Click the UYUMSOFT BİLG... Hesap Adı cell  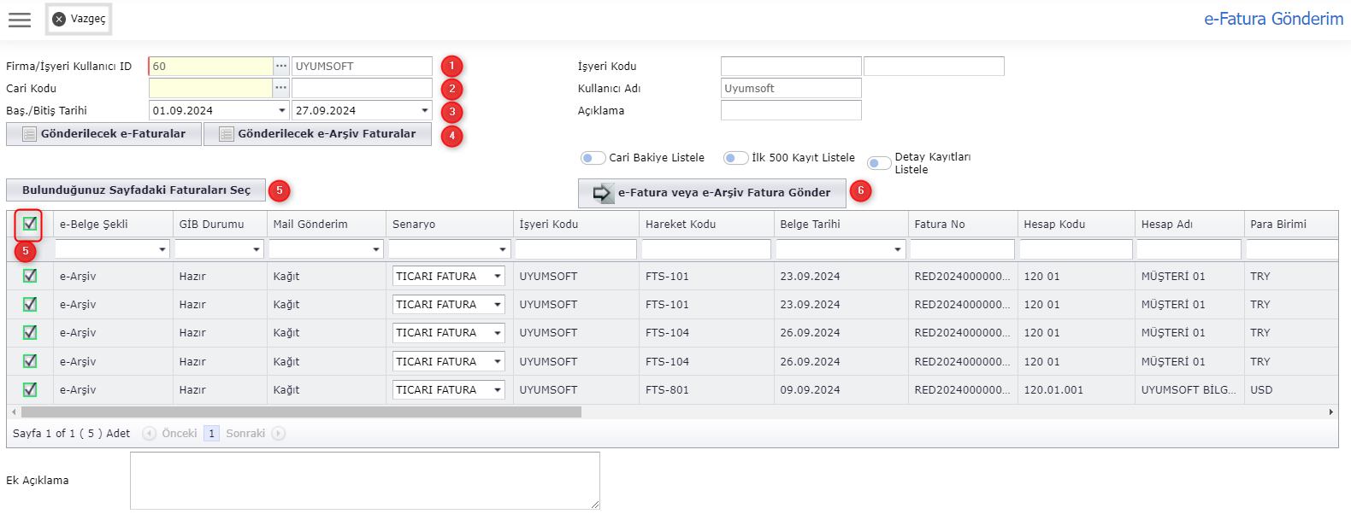(x=1189, y=390)
